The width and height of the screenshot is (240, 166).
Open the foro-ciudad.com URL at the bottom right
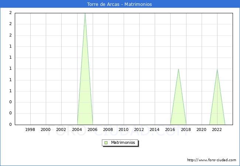pyautogui.click(x=212, y=160)
